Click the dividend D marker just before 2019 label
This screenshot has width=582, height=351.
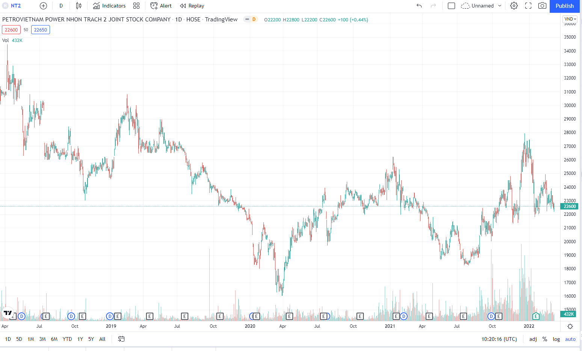tap(110, 316)
